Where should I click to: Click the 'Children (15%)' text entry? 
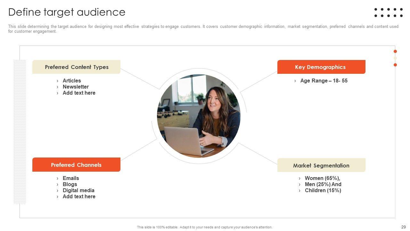point(323,191)
